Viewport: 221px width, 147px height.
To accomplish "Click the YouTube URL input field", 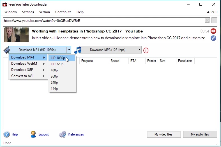I will pyautogui.click(x=104, y=20).
